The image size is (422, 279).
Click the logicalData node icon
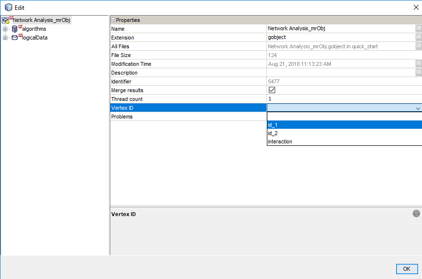click(15, 38)
